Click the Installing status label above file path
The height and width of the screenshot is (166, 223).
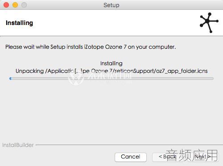click(111, 63)
